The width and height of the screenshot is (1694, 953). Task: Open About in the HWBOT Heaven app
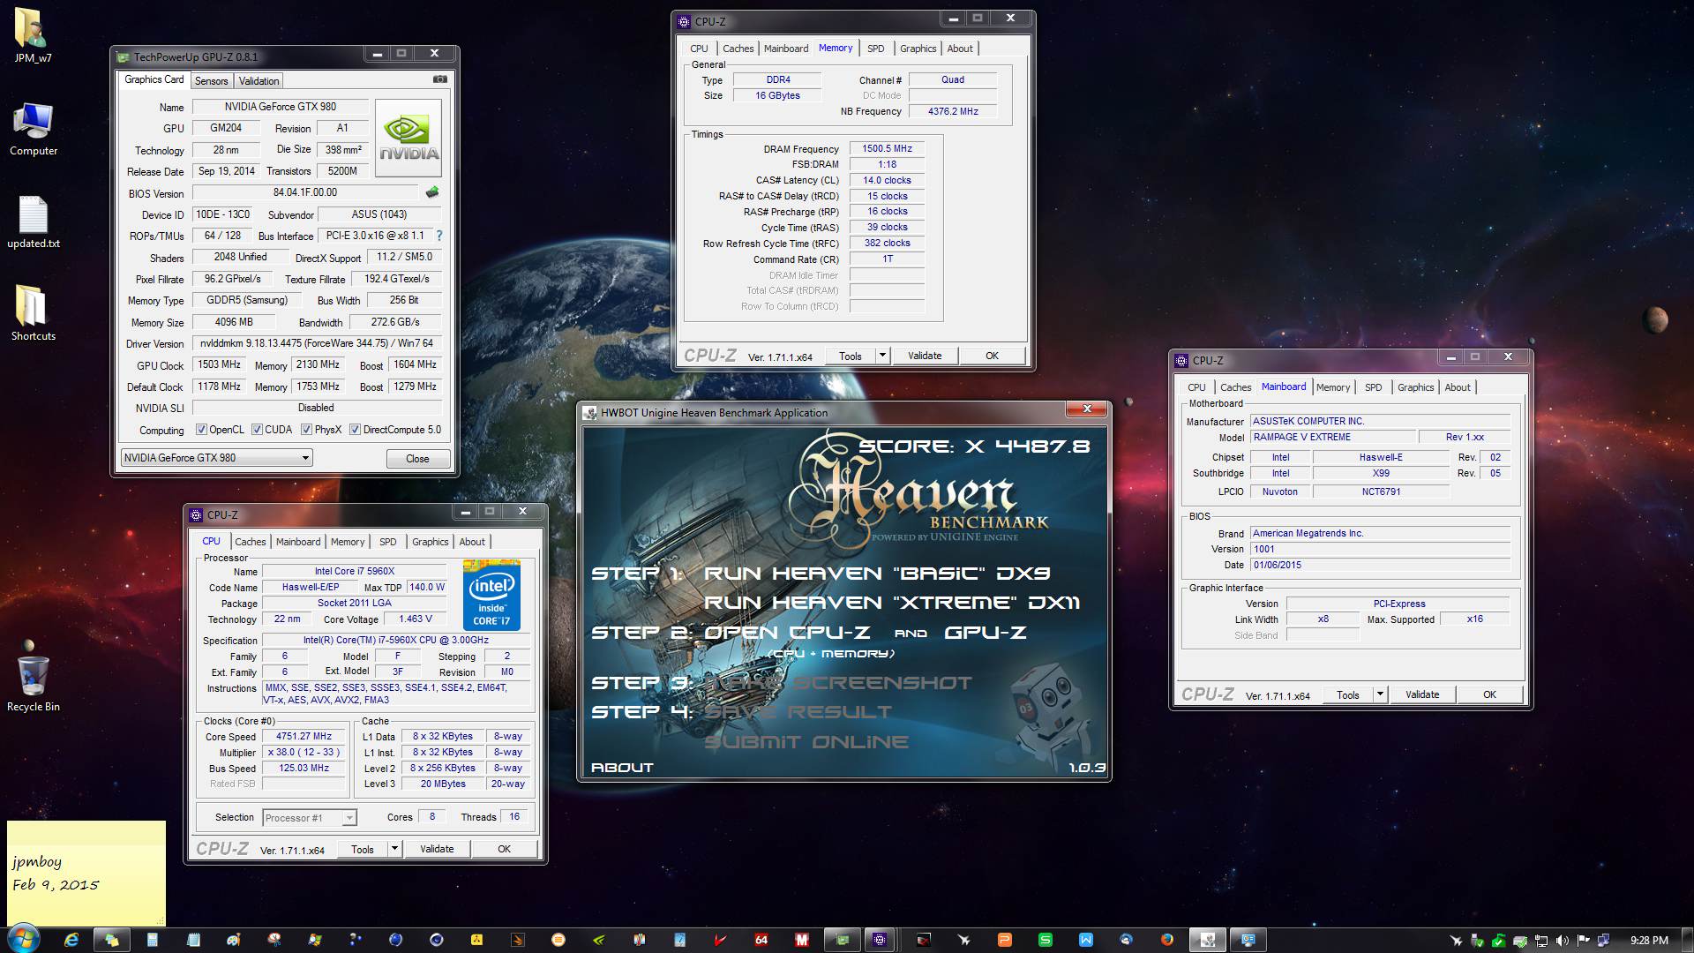pos(622,768)
